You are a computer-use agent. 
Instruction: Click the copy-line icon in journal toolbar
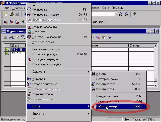[x=23, y=37]
